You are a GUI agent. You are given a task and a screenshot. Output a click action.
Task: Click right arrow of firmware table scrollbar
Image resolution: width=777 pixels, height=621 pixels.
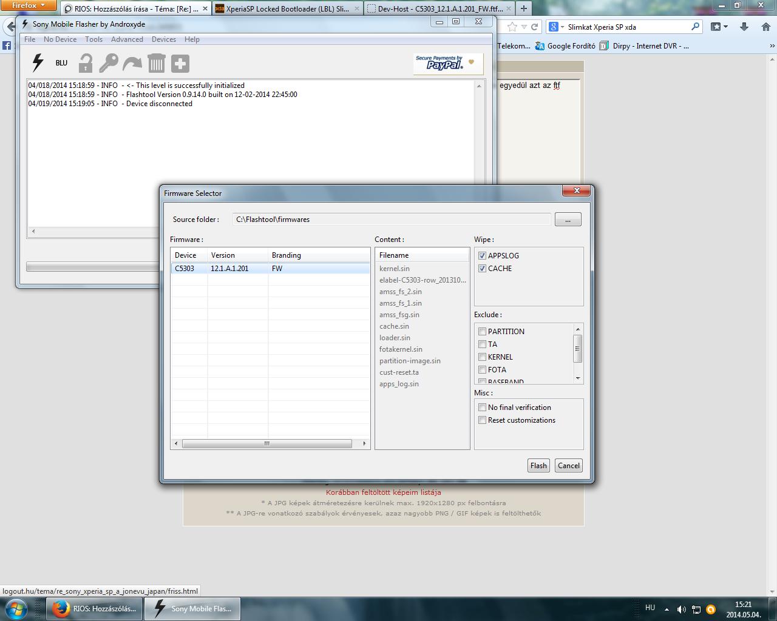(364, 443)
